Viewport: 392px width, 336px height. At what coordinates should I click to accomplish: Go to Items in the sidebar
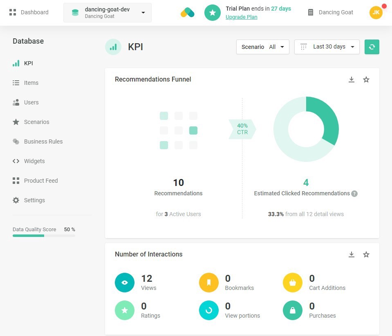[x=31, y=83]
